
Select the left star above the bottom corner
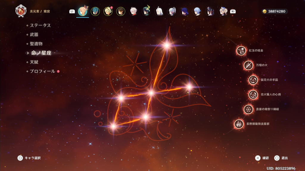click(x=121, y=98)
